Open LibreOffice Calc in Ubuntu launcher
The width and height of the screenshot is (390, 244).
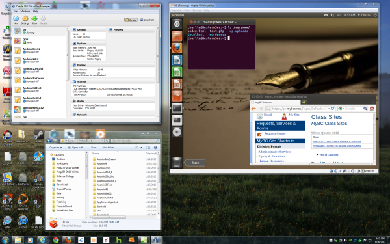pos(177,72)
